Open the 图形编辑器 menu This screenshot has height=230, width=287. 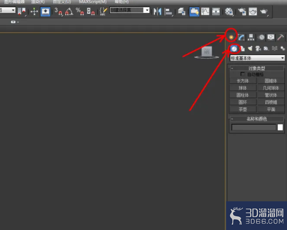point(14,2)
